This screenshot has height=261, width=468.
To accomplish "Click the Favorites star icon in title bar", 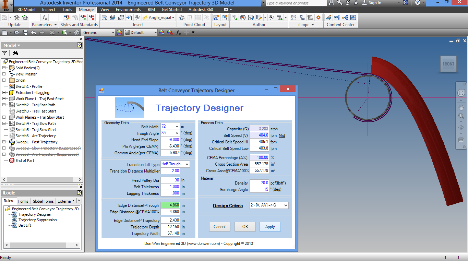I will click(356, 3).
